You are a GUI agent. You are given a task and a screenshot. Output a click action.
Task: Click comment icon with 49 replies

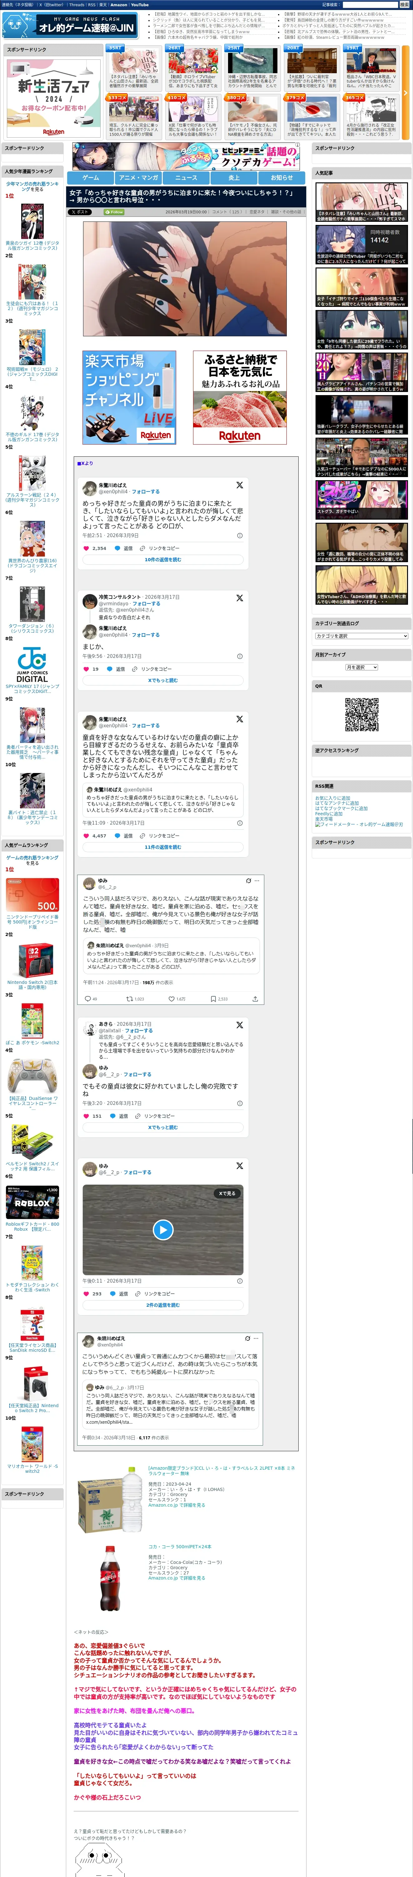click(89, 999)
